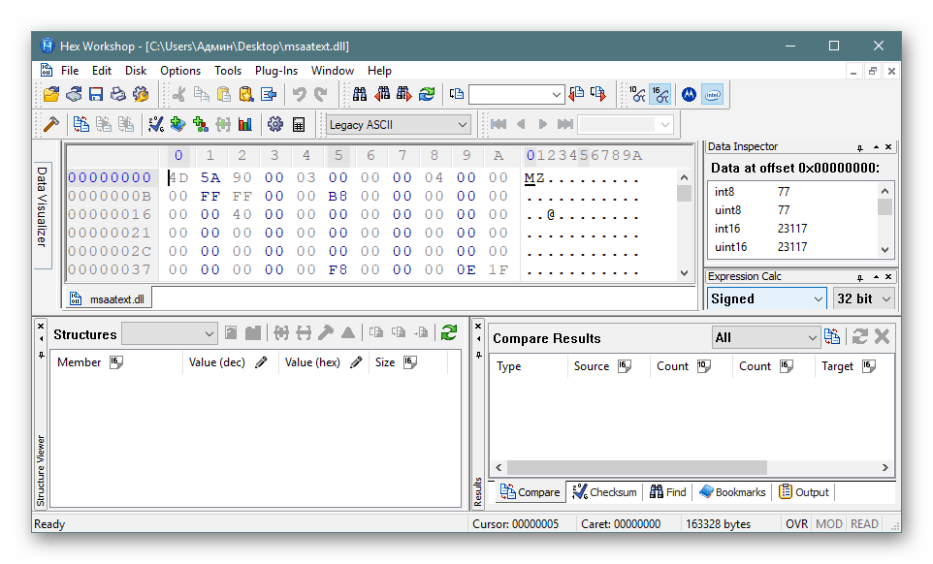Switch to the Bookmarks results tab
This screenshot has width=933, height=564.
pos(732,492)
